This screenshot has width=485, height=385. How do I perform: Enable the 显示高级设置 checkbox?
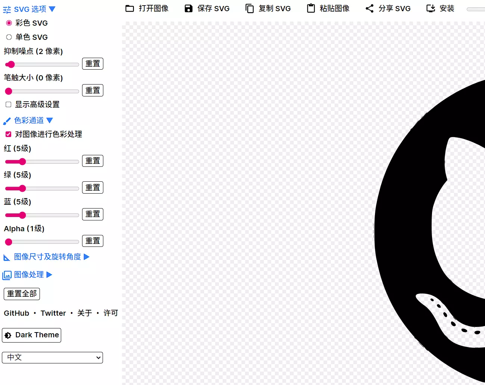(9, 105)
